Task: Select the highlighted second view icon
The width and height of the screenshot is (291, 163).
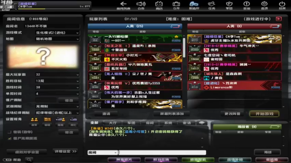Action: 47,120
